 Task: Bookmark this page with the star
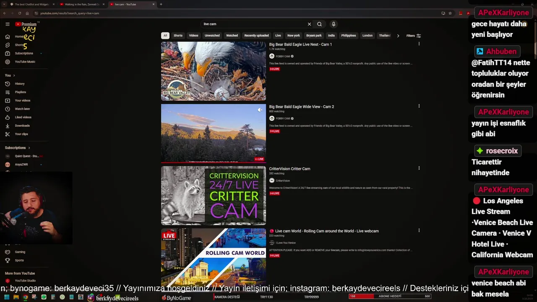tap(450, 13)
